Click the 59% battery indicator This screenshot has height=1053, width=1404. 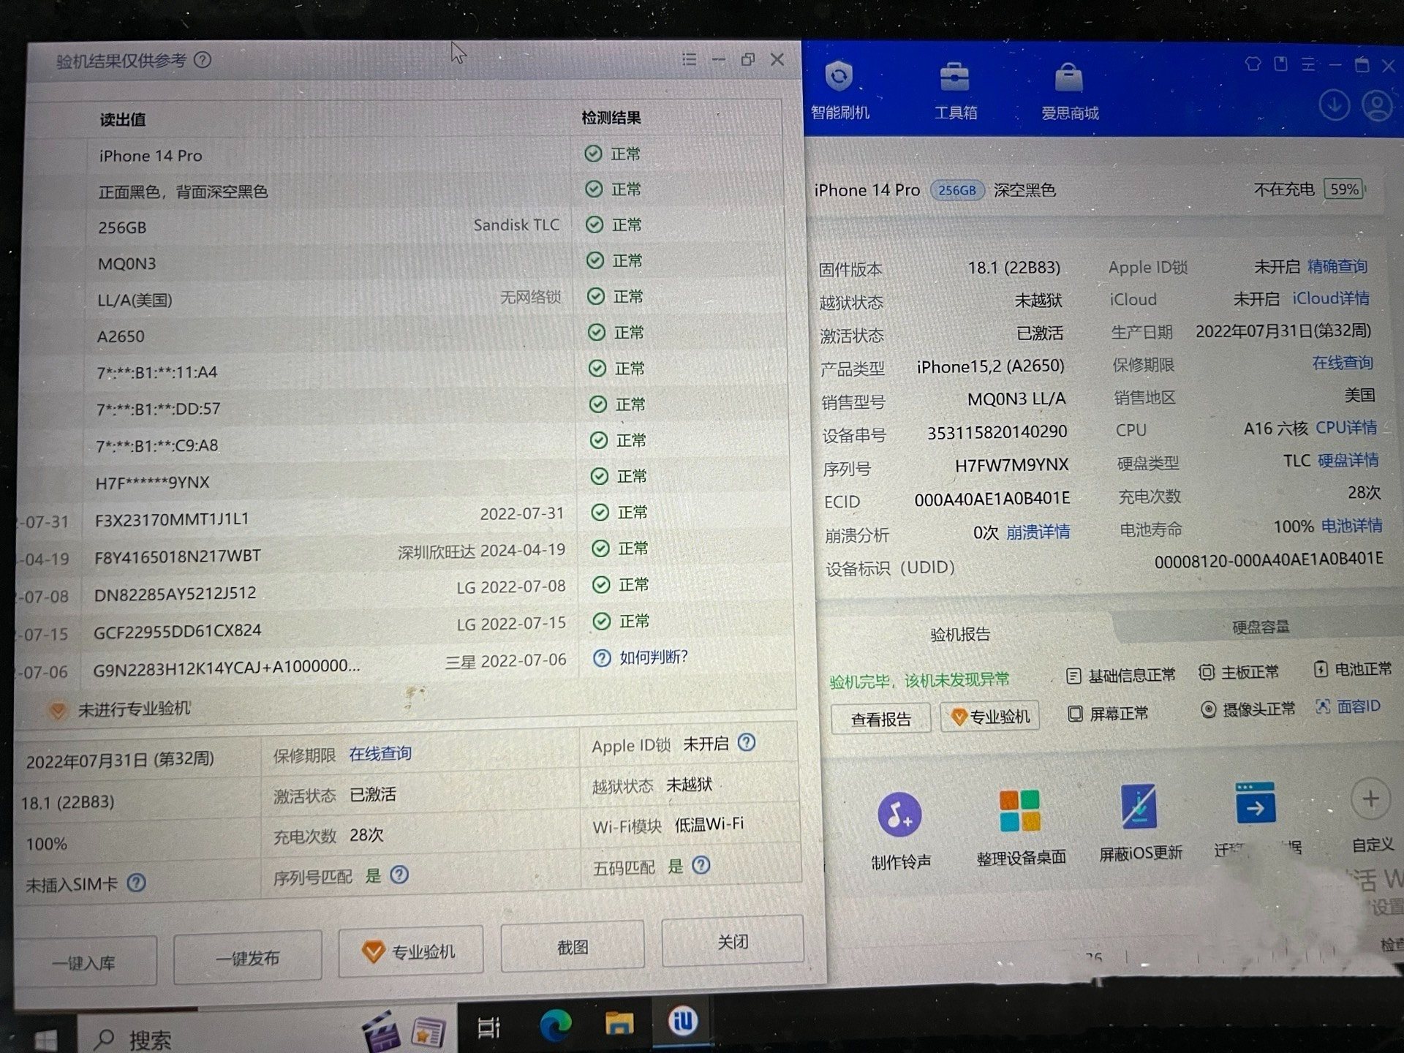1345,189
